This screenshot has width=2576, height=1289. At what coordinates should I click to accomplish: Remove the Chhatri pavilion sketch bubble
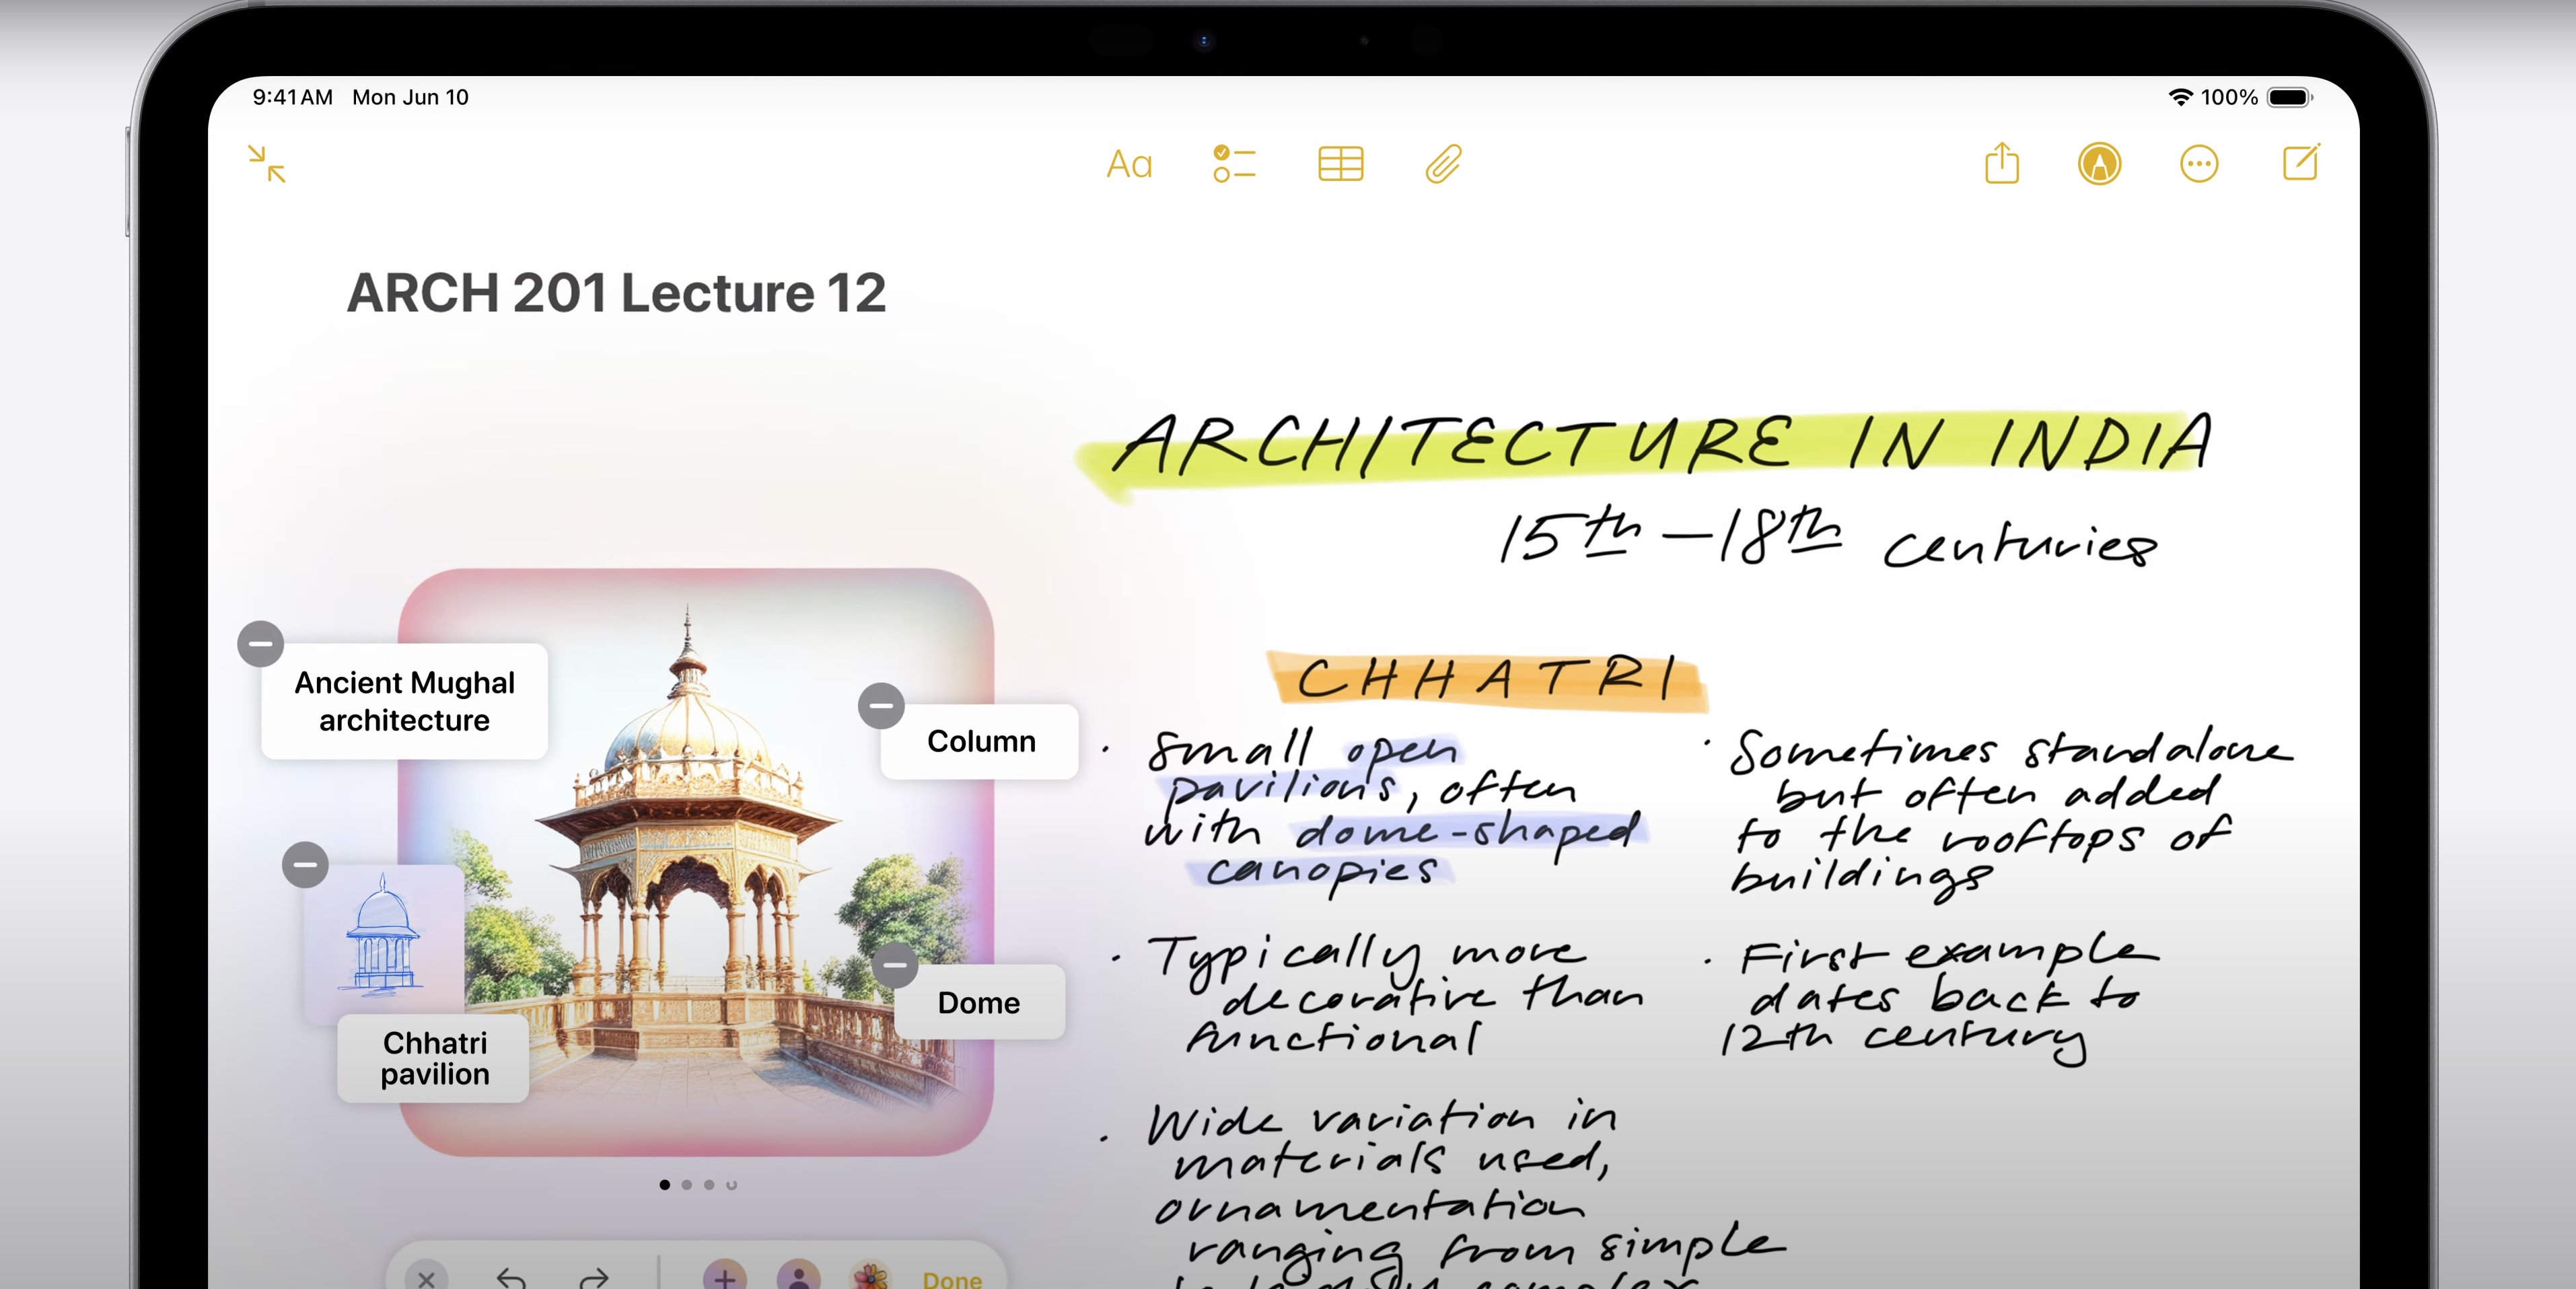pos(306,865)
